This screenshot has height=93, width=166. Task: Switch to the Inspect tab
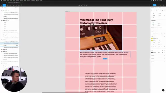pos(160,8)
